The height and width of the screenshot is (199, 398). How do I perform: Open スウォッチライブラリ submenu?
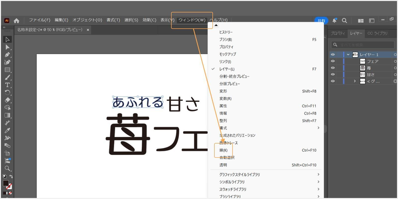click(x=266, y=189)
